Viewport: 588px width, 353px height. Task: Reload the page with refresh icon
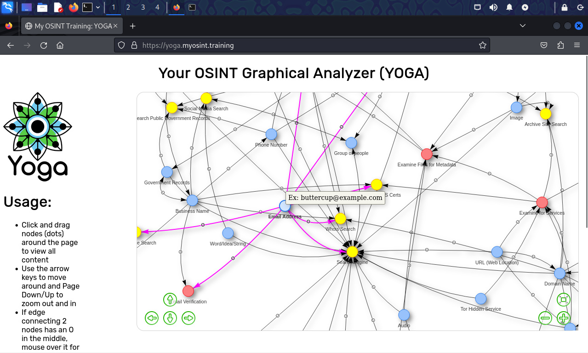click(44, 45)
